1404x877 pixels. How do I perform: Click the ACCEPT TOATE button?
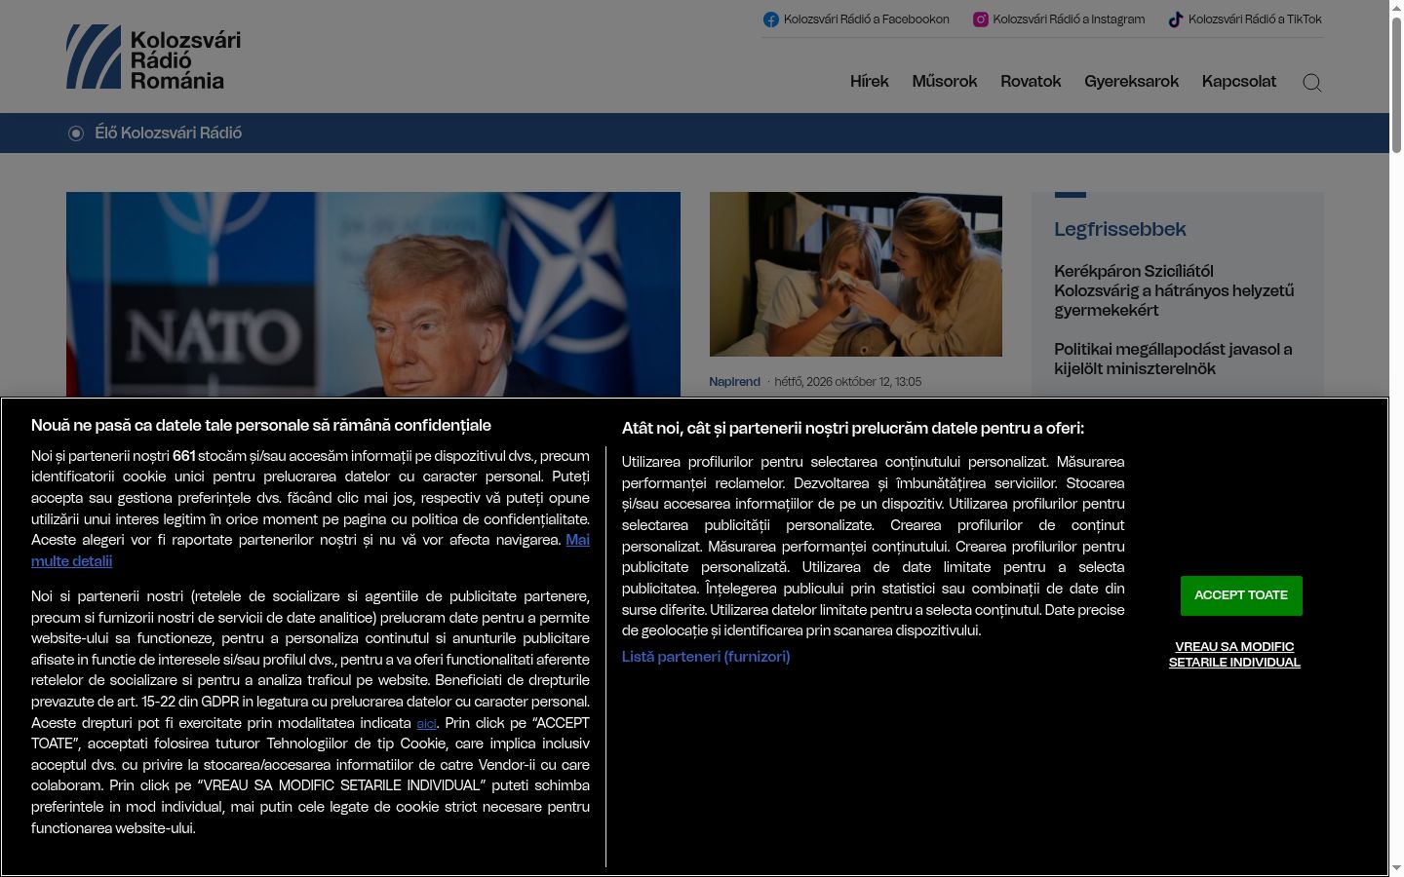coord(1241,595)
